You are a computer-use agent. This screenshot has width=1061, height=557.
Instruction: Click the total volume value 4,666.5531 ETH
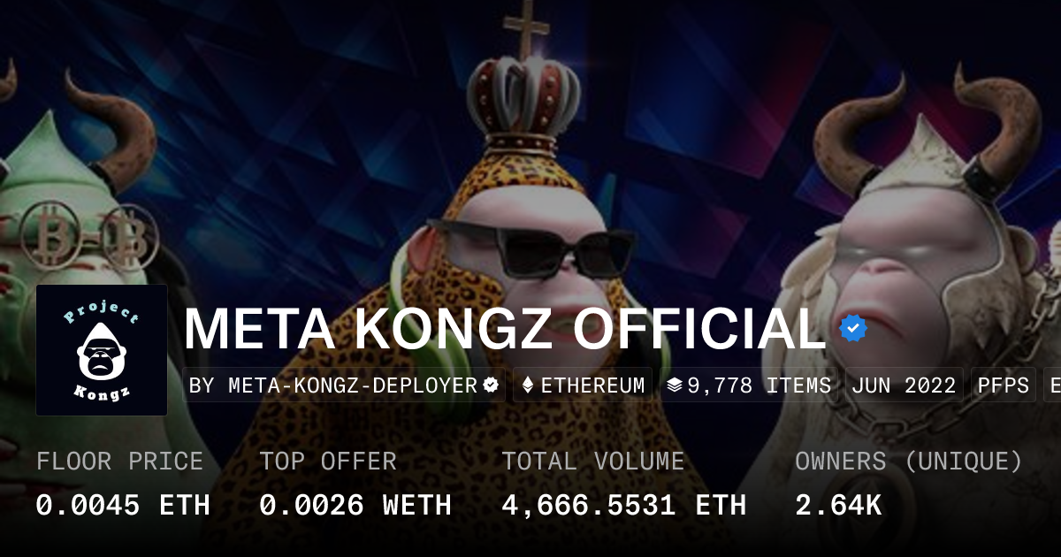point(624,505)
